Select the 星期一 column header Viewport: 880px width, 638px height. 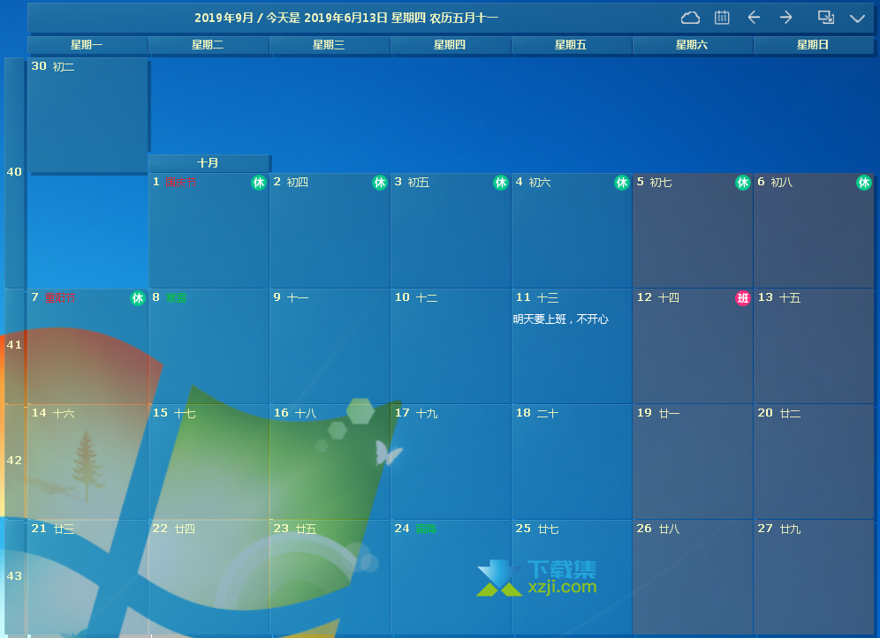click(x=87, y=45)
